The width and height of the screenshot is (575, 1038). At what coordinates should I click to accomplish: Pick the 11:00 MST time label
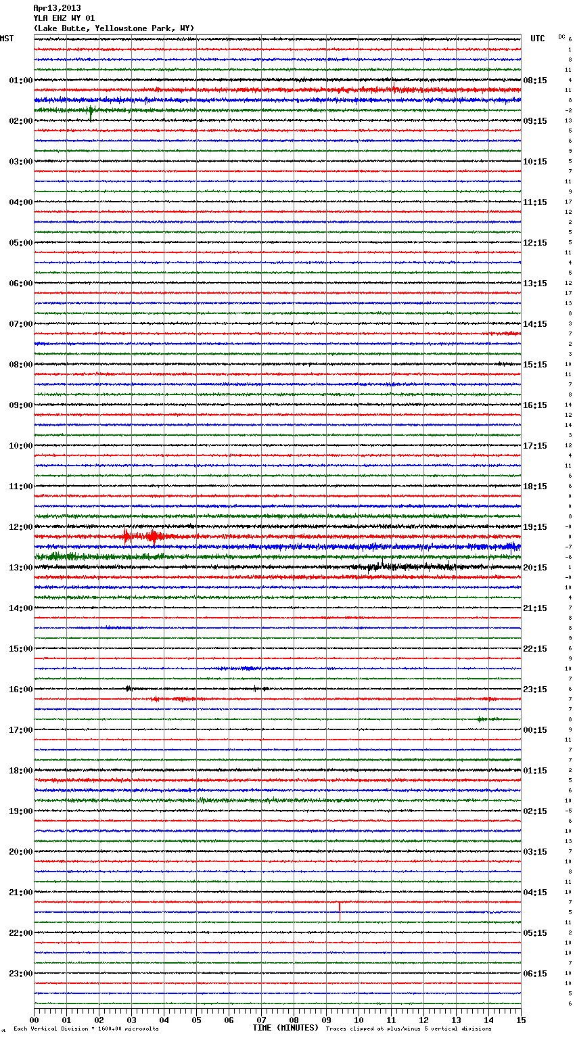(20, 487)
